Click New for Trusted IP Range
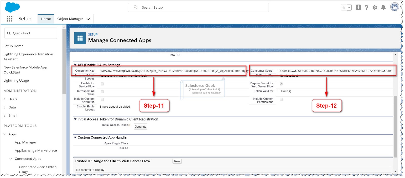This screenshot has width=405, height=178. click(177, 161)
